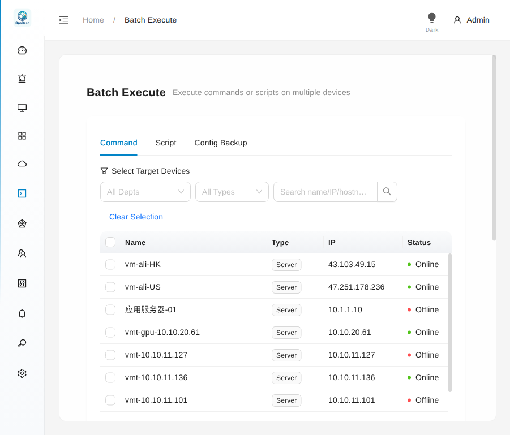Viewport: 510px width, 435px height.
Task: Click the vmt-10.10.11.127 device name
Action: (x=156, y=355)
